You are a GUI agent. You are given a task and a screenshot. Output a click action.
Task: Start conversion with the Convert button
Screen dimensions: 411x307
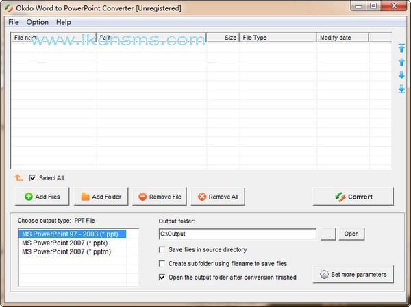click(x=353, y=197)
